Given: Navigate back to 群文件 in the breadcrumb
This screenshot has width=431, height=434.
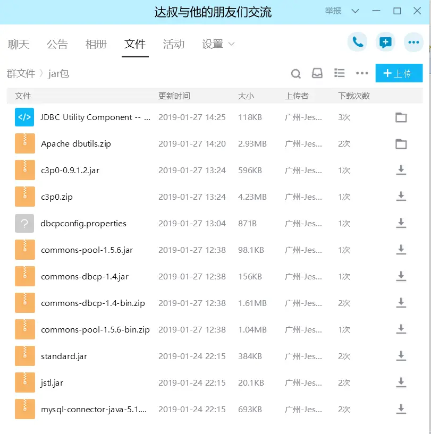Looking at the screenshot, I should [x=22, y=73].
